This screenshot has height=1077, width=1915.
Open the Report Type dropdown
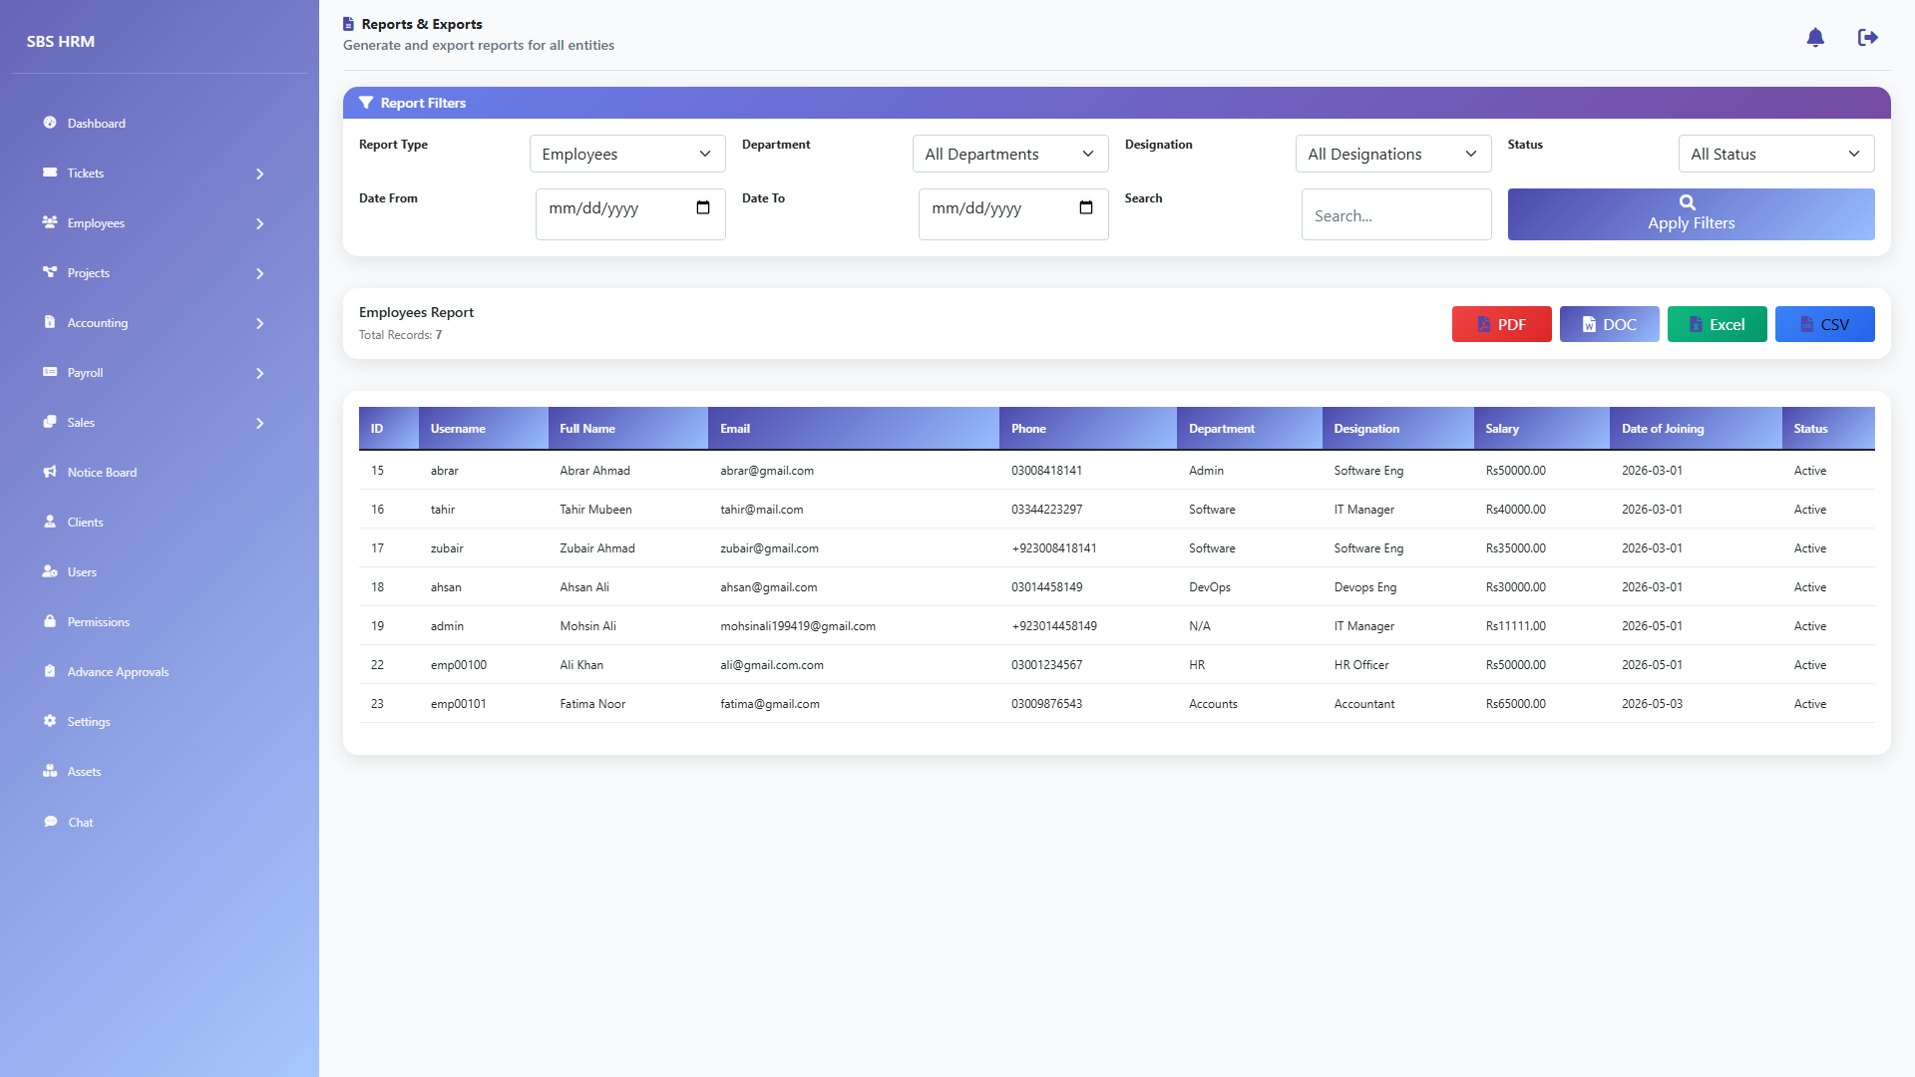pyautogui.click(x=627, y=154)
